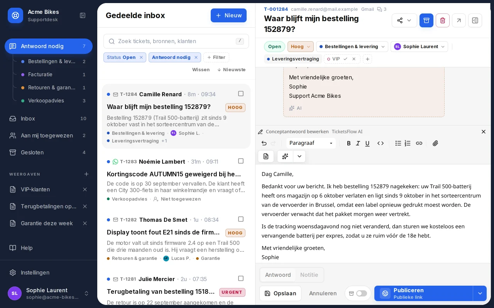
Task: Attach a file with the paperclip icon
Action: 435,143
